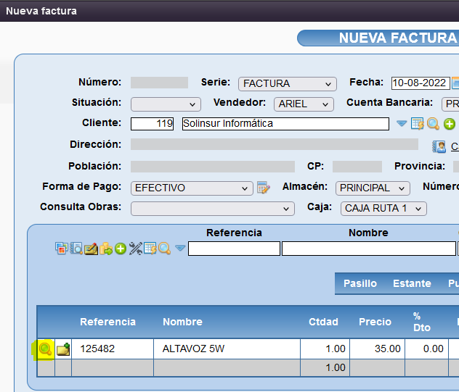Click price cell 35.00
Image resolution: width=459 pixels, height=392 pixels.
coord(378,349)
